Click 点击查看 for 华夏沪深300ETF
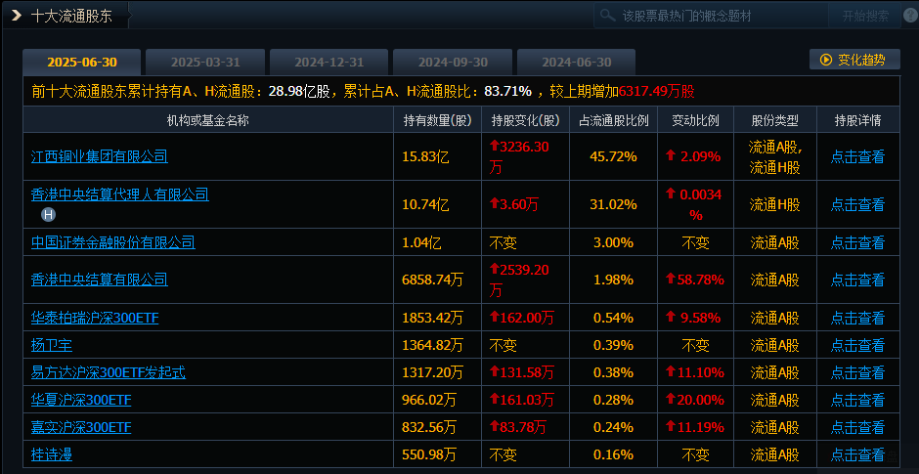 pyautogui.click(x=857, y=400)
